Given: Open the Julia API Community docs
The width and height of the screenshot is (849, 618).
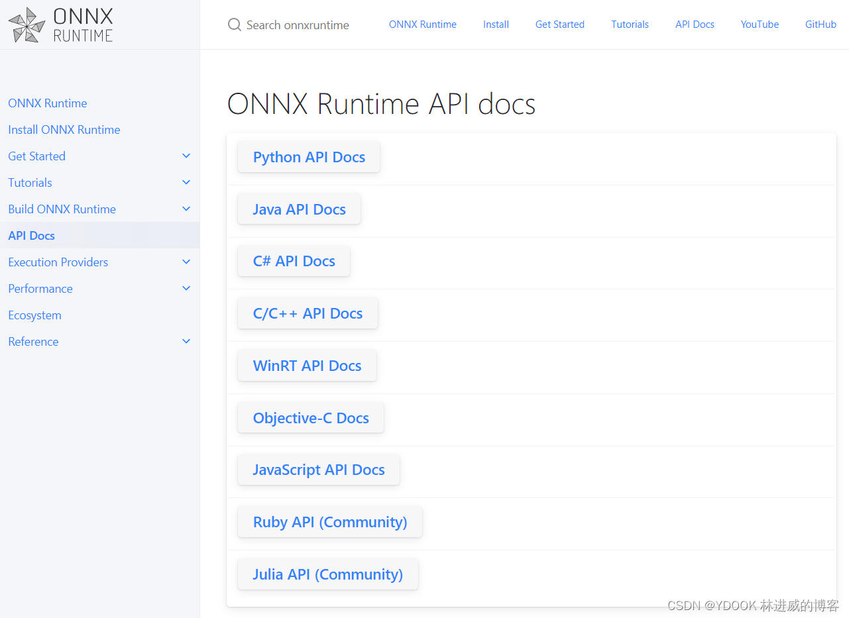Looking at the screenshot, I should (x=327, y=574).
